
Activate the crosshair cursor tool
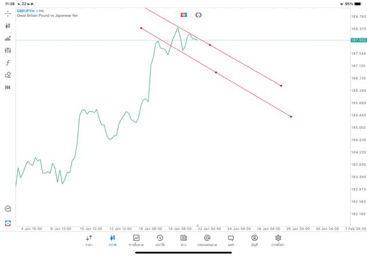click(8, 13)
